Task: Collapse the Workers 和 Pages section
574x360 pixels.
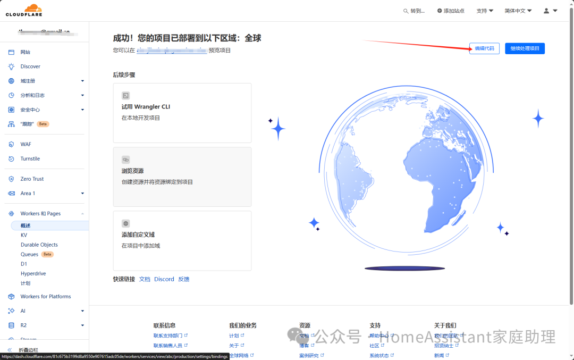Action: click(82, 214)
